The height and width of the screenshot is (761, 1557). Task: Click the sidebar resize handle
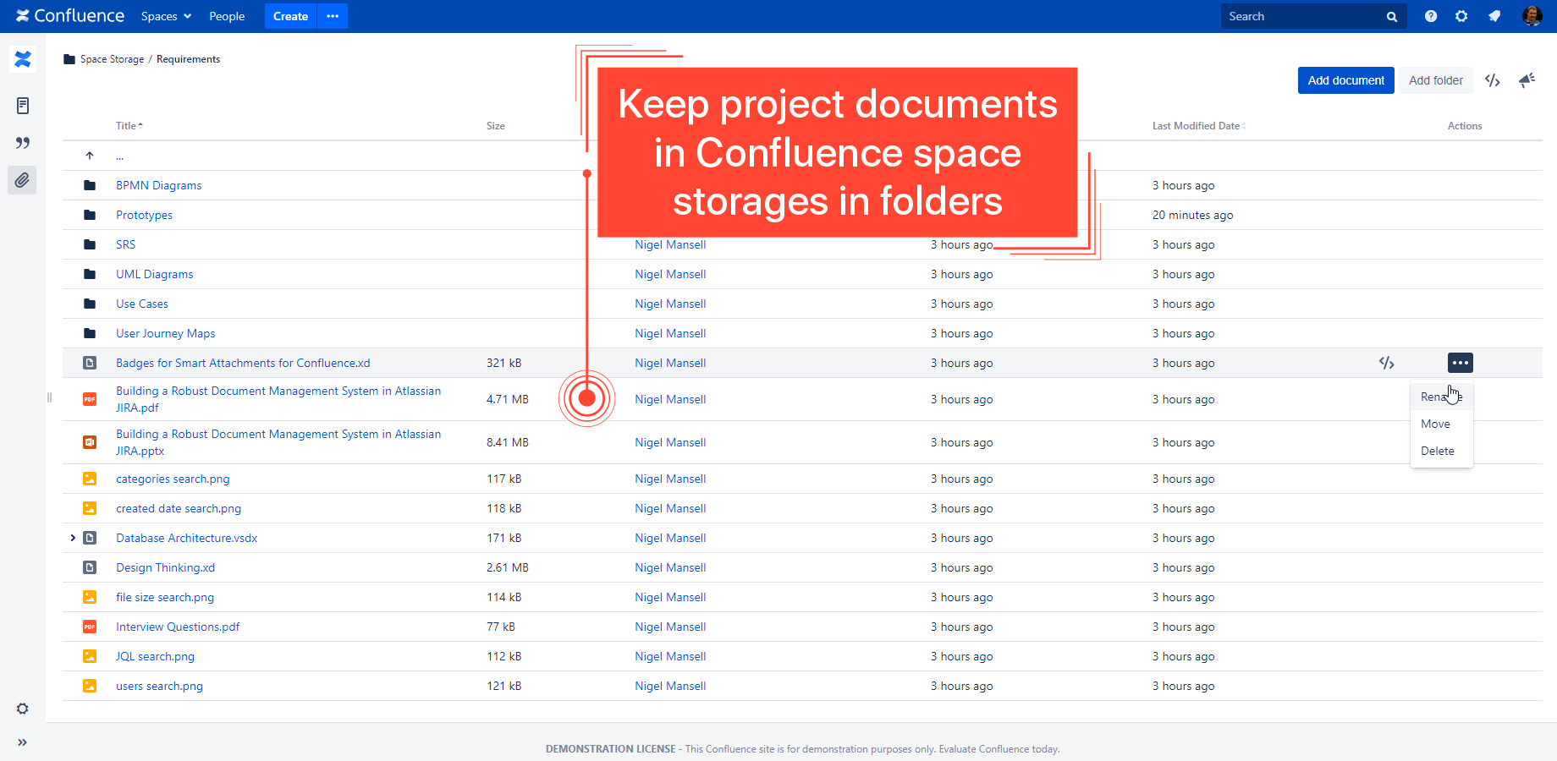click(49, 397)
